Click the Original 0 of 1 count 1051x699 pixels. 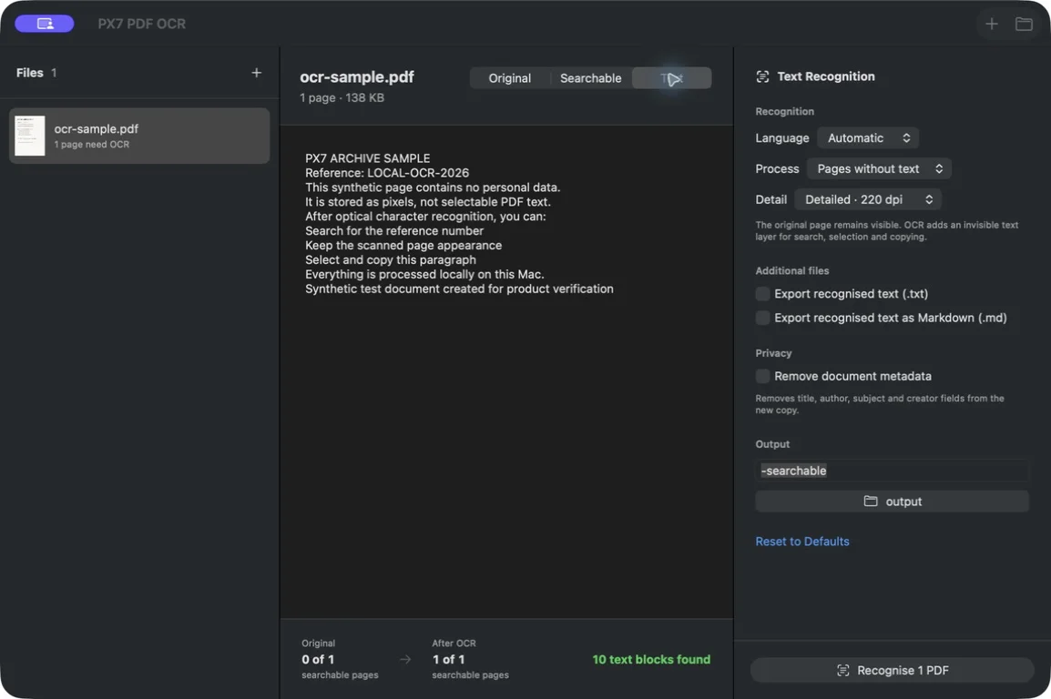click(x=318, y=660)
